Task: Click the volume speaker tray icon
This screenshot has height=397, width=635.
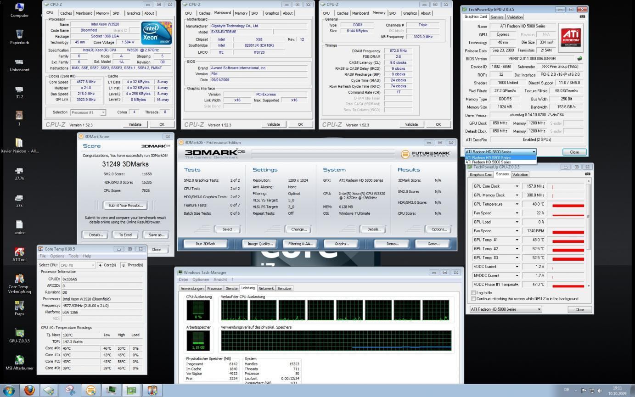Action: point(600,391)
